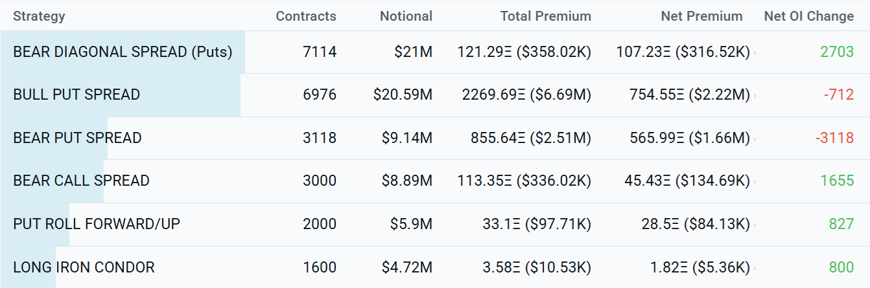Image resolution: width=870 pixels, height=288 pixels.
Task: Click the red -3118 OI change
Action: coord(839,138)
